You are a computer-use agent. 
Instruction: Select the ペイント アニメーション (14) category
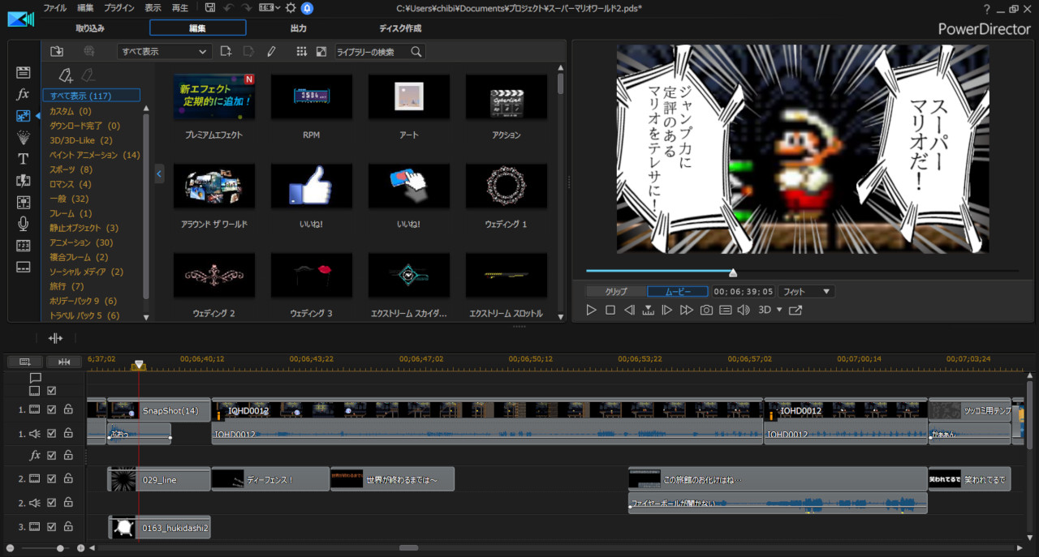tap(95, 155)
